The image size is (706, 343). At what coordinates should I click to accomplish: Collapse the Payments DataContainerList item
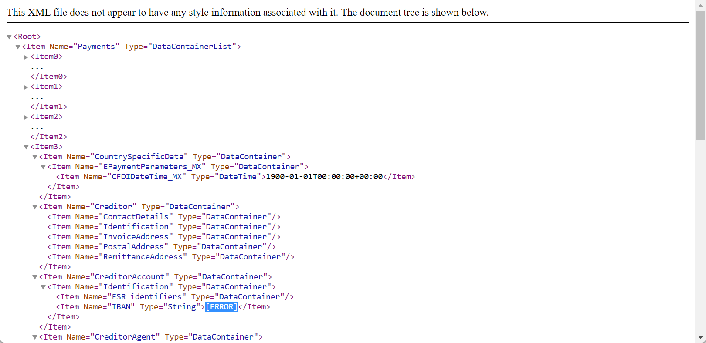pos(18,47)
